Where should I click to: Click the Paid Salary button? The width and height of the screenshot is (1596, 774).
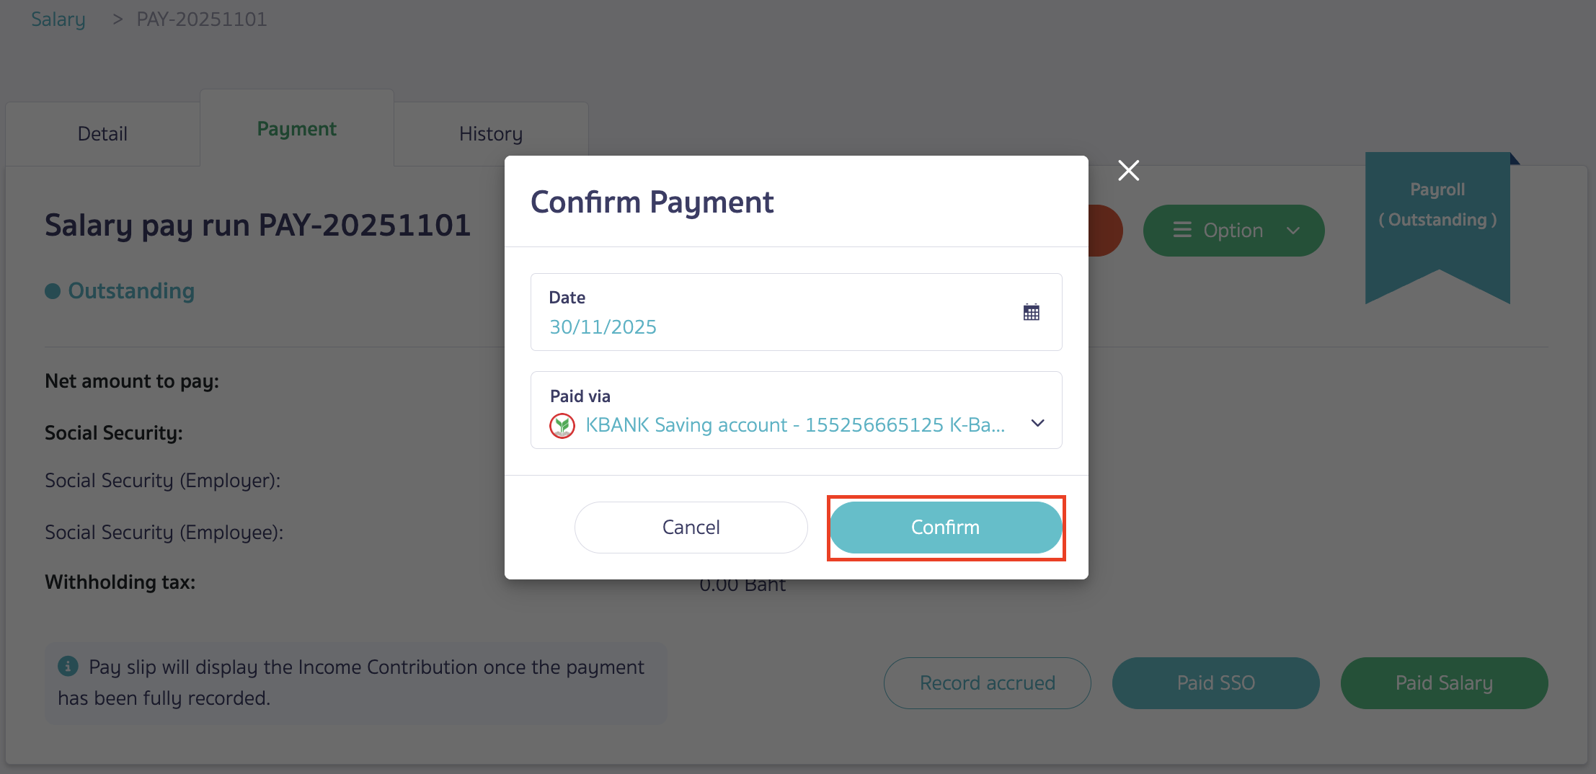coord(1444,682)
